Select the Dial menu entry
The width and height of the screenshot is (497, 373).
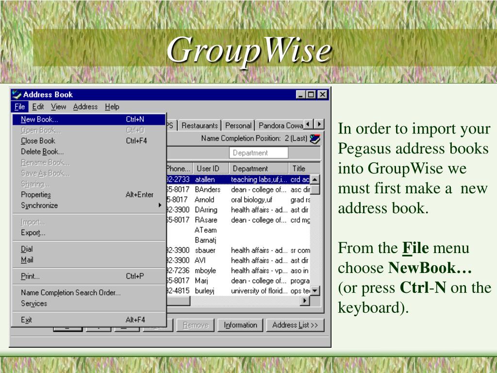click(89, 249)
